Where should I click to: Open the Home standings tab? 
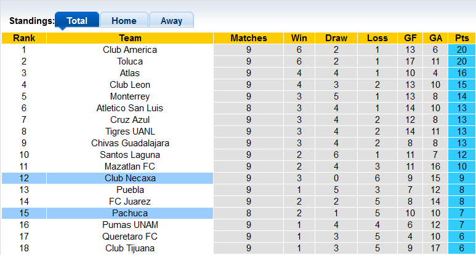point(124,20)
